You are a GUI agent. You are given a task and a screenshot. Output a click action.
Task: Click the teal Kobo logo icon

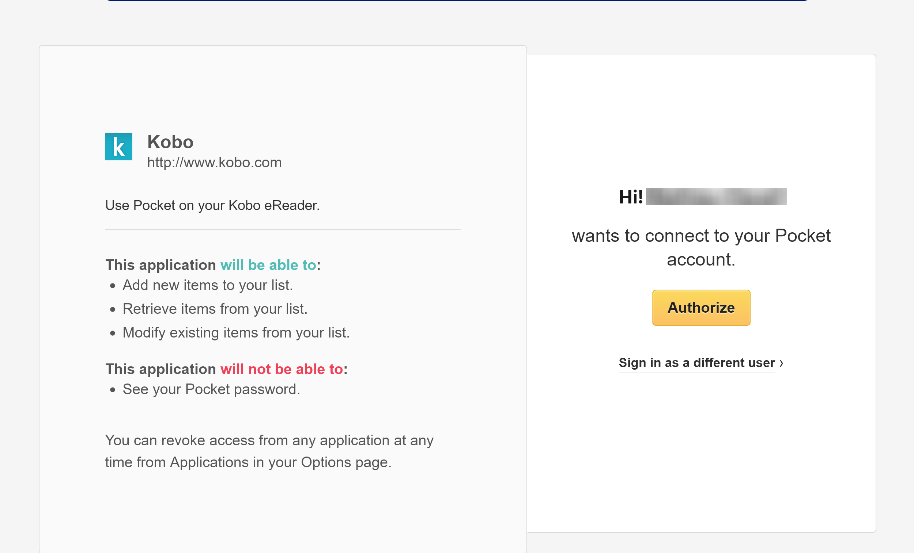pos(118,147)
